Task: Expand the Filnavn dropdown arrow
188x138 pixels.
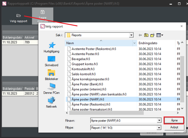Action: 159,121
